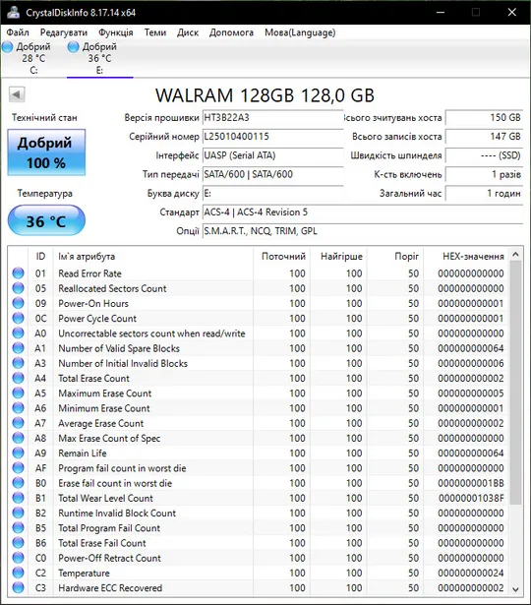Click the status orb for Number of Initial Invalid Blocks
The height and width of the screenshot is (605, 531).
click(18, 363)
